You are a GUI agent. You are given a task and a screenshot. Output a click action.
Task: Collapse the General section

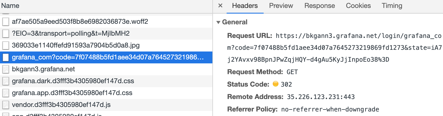pos(218,22)
